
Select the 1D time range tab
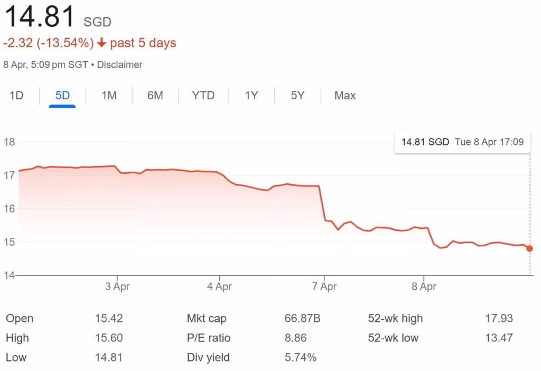click(x=16, y=95)
